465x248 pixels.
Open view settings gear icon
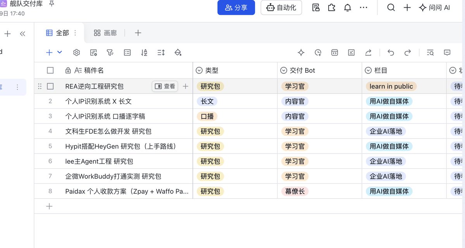coord(76,53)
